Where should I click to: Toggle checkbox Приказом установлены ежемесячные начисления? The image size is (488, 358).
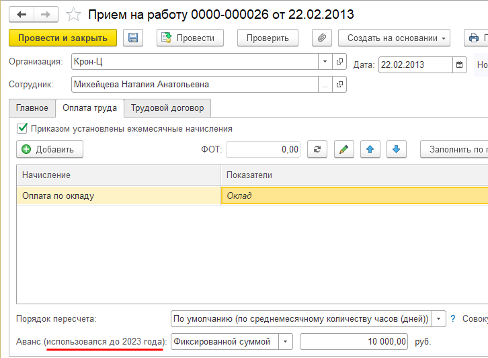point(23,128)
